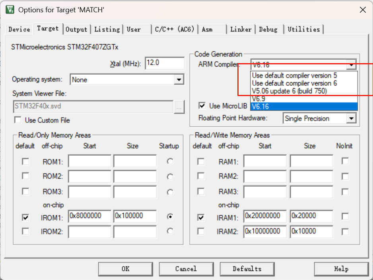The image size is (373, 280).
Task: Enable the Use Custom File checkbox
Action: tap(18, 120)
